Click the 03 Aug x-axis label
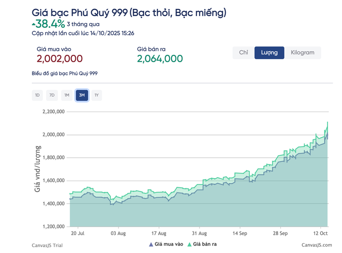The width and height of the screenshot is (342, 253). point(118,233)
